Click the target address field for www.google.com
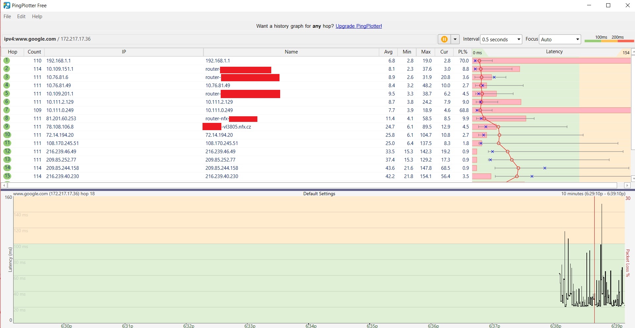Screen dimensions: 635x328 218,39
